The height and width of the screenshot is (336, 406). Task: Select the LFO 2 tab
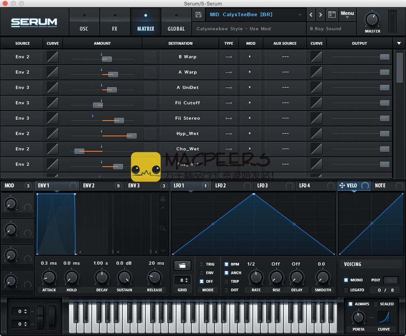click(x=221, y=186)
